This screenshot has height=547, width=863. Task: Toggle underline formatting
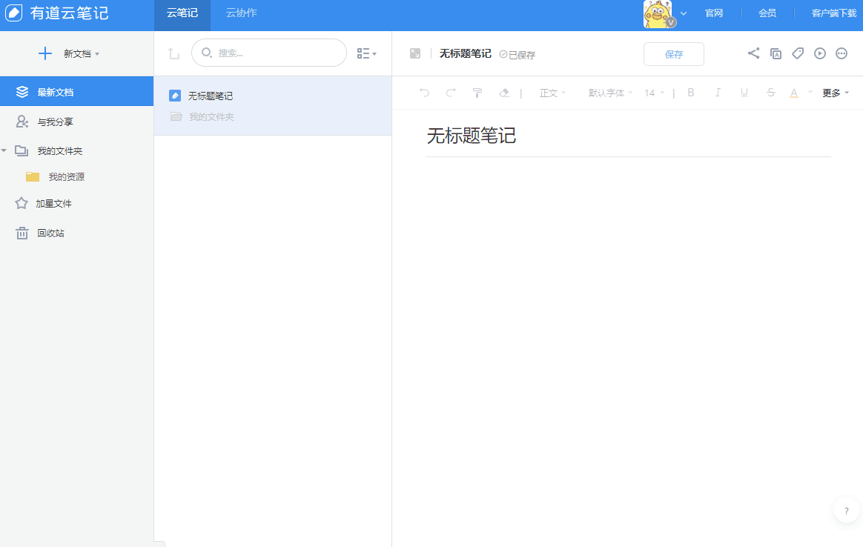click(x=744, y=93)
